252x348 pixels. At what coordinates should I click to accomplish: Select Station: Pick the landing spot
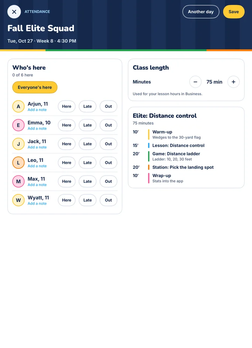tap(186, 167)
